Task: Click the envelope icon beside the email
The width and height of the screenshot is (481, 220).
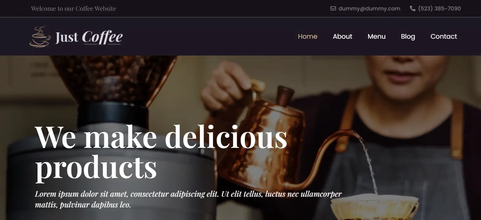Action: coord(333,9)
